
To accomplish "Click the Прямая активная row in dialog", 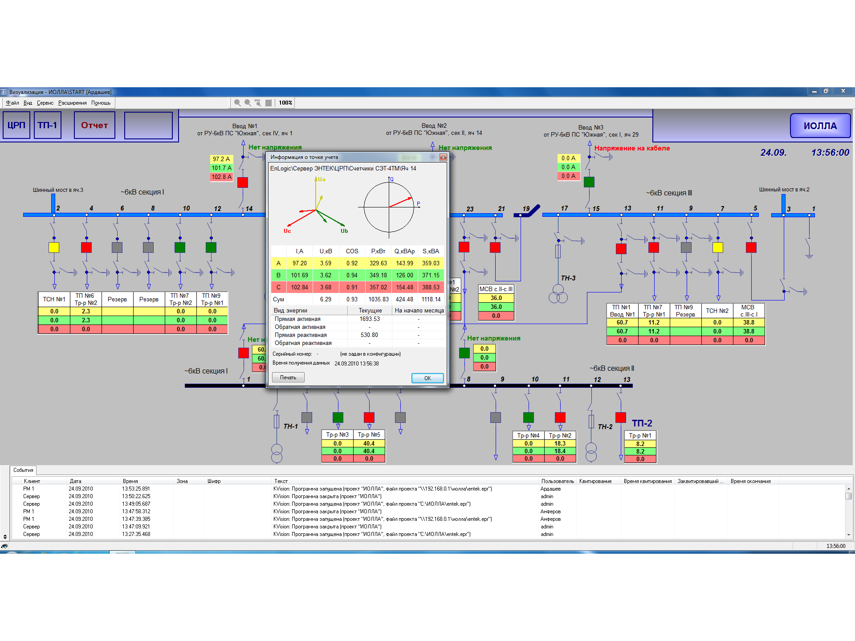I will [358, 319].
